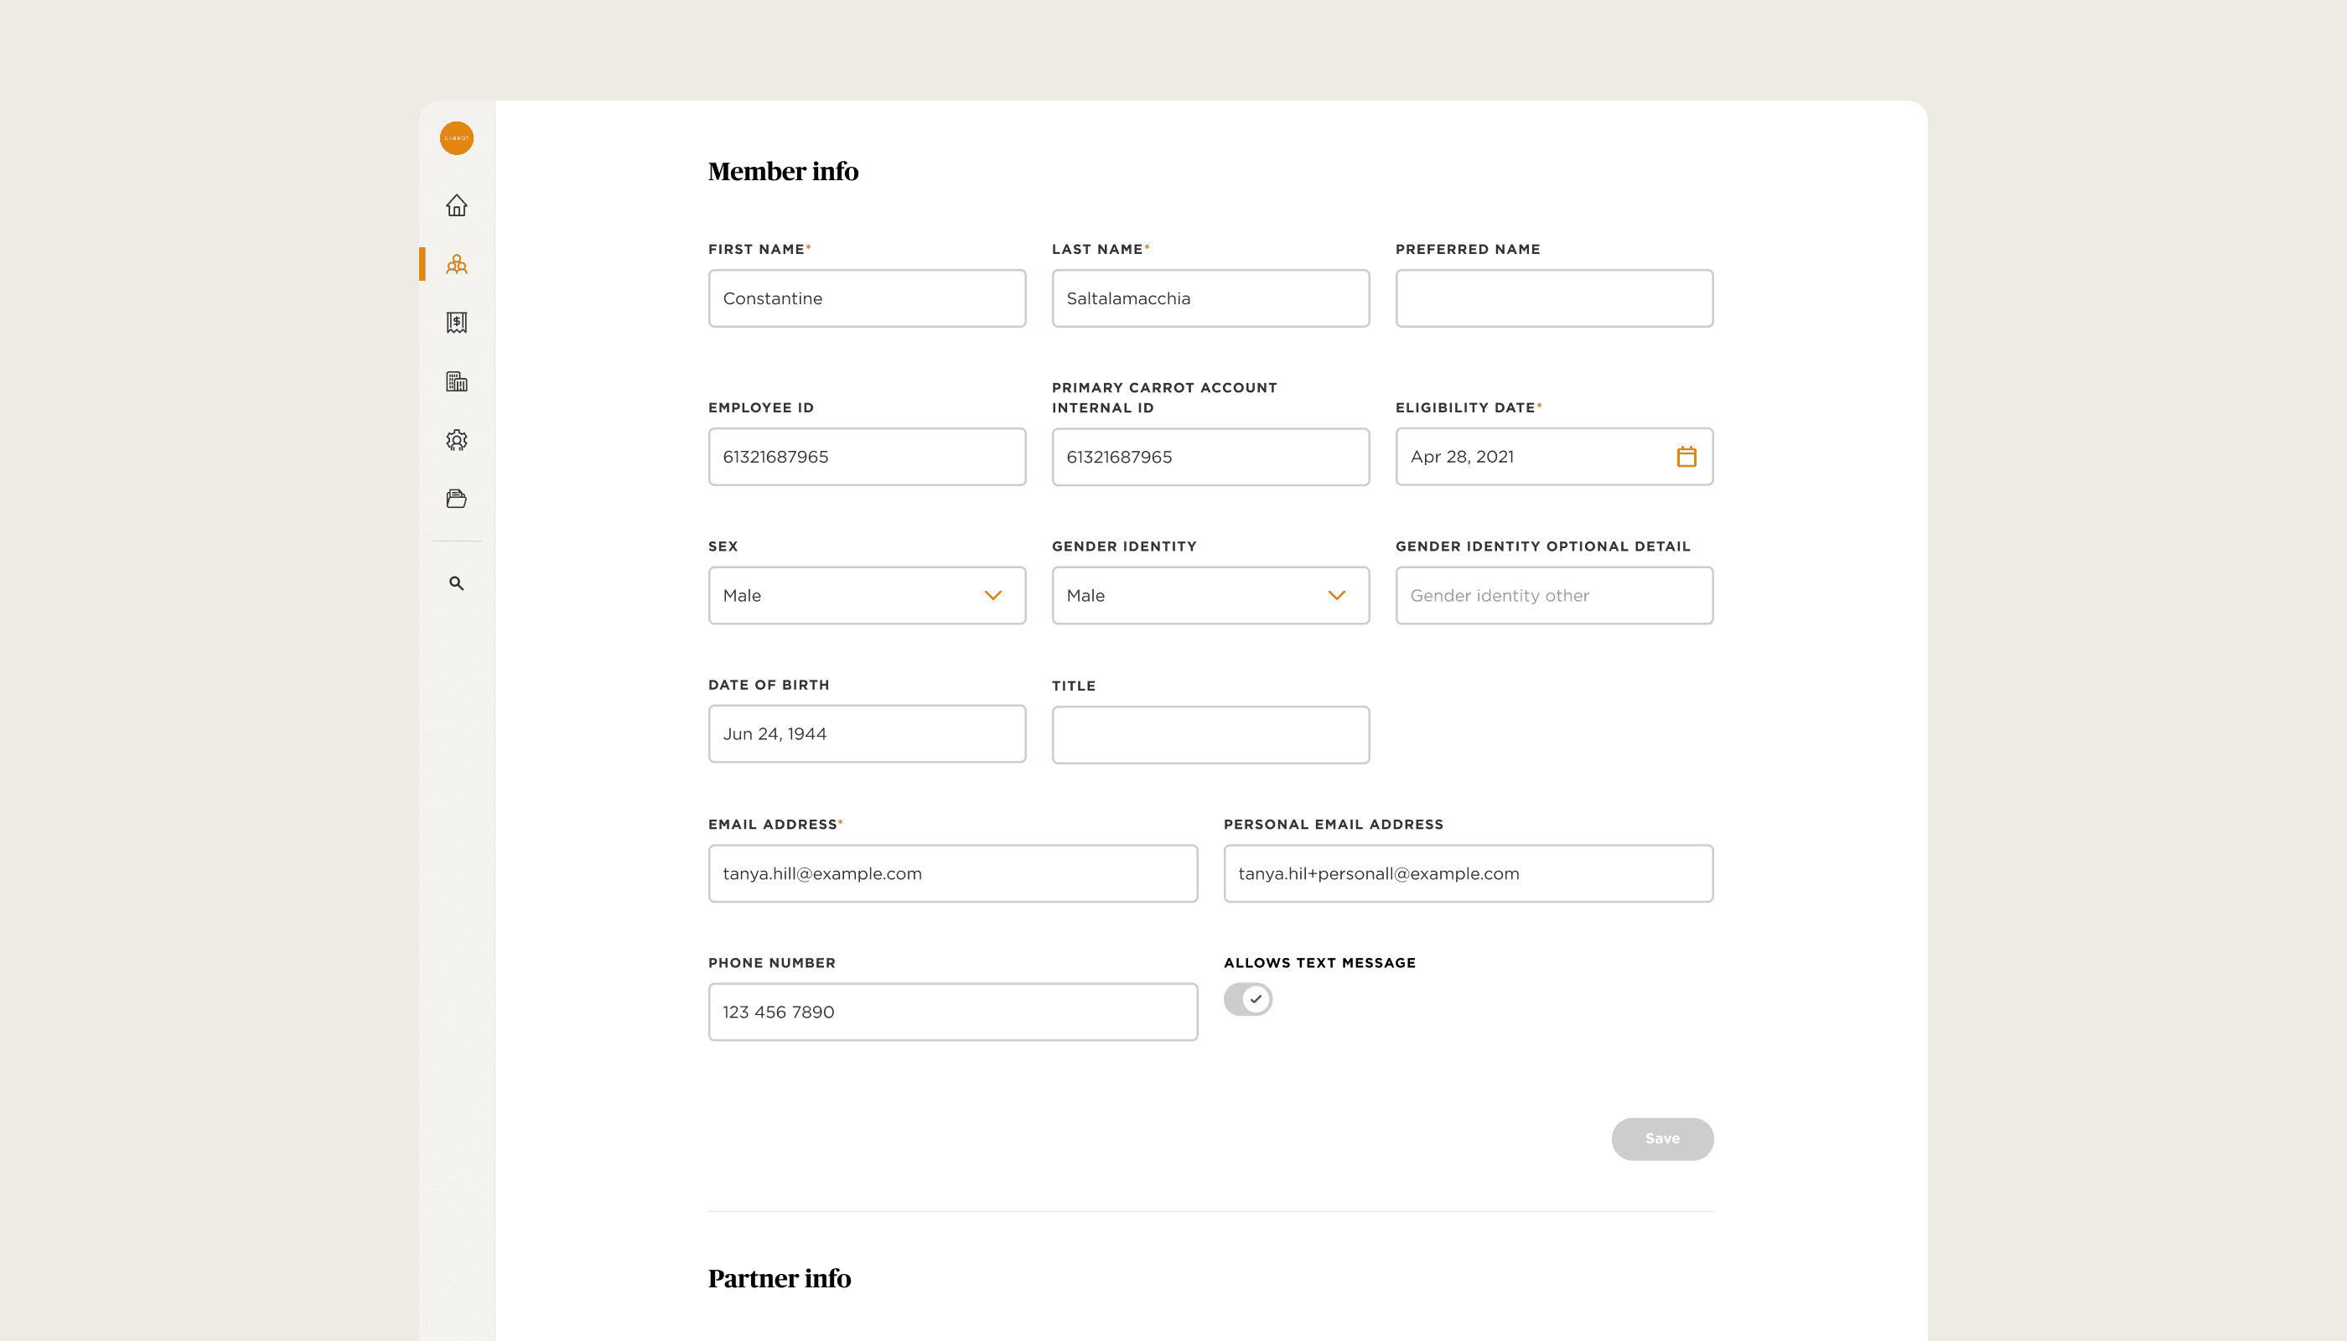
Task: Toggle the Allows Text Message switch
Action: tap(1247, 999)
